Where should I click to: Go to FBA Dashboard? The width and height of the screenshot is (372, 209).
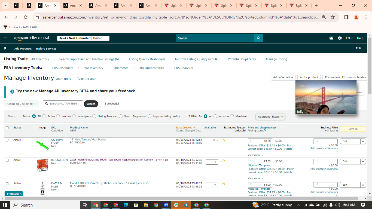click(x=63, y=68)
